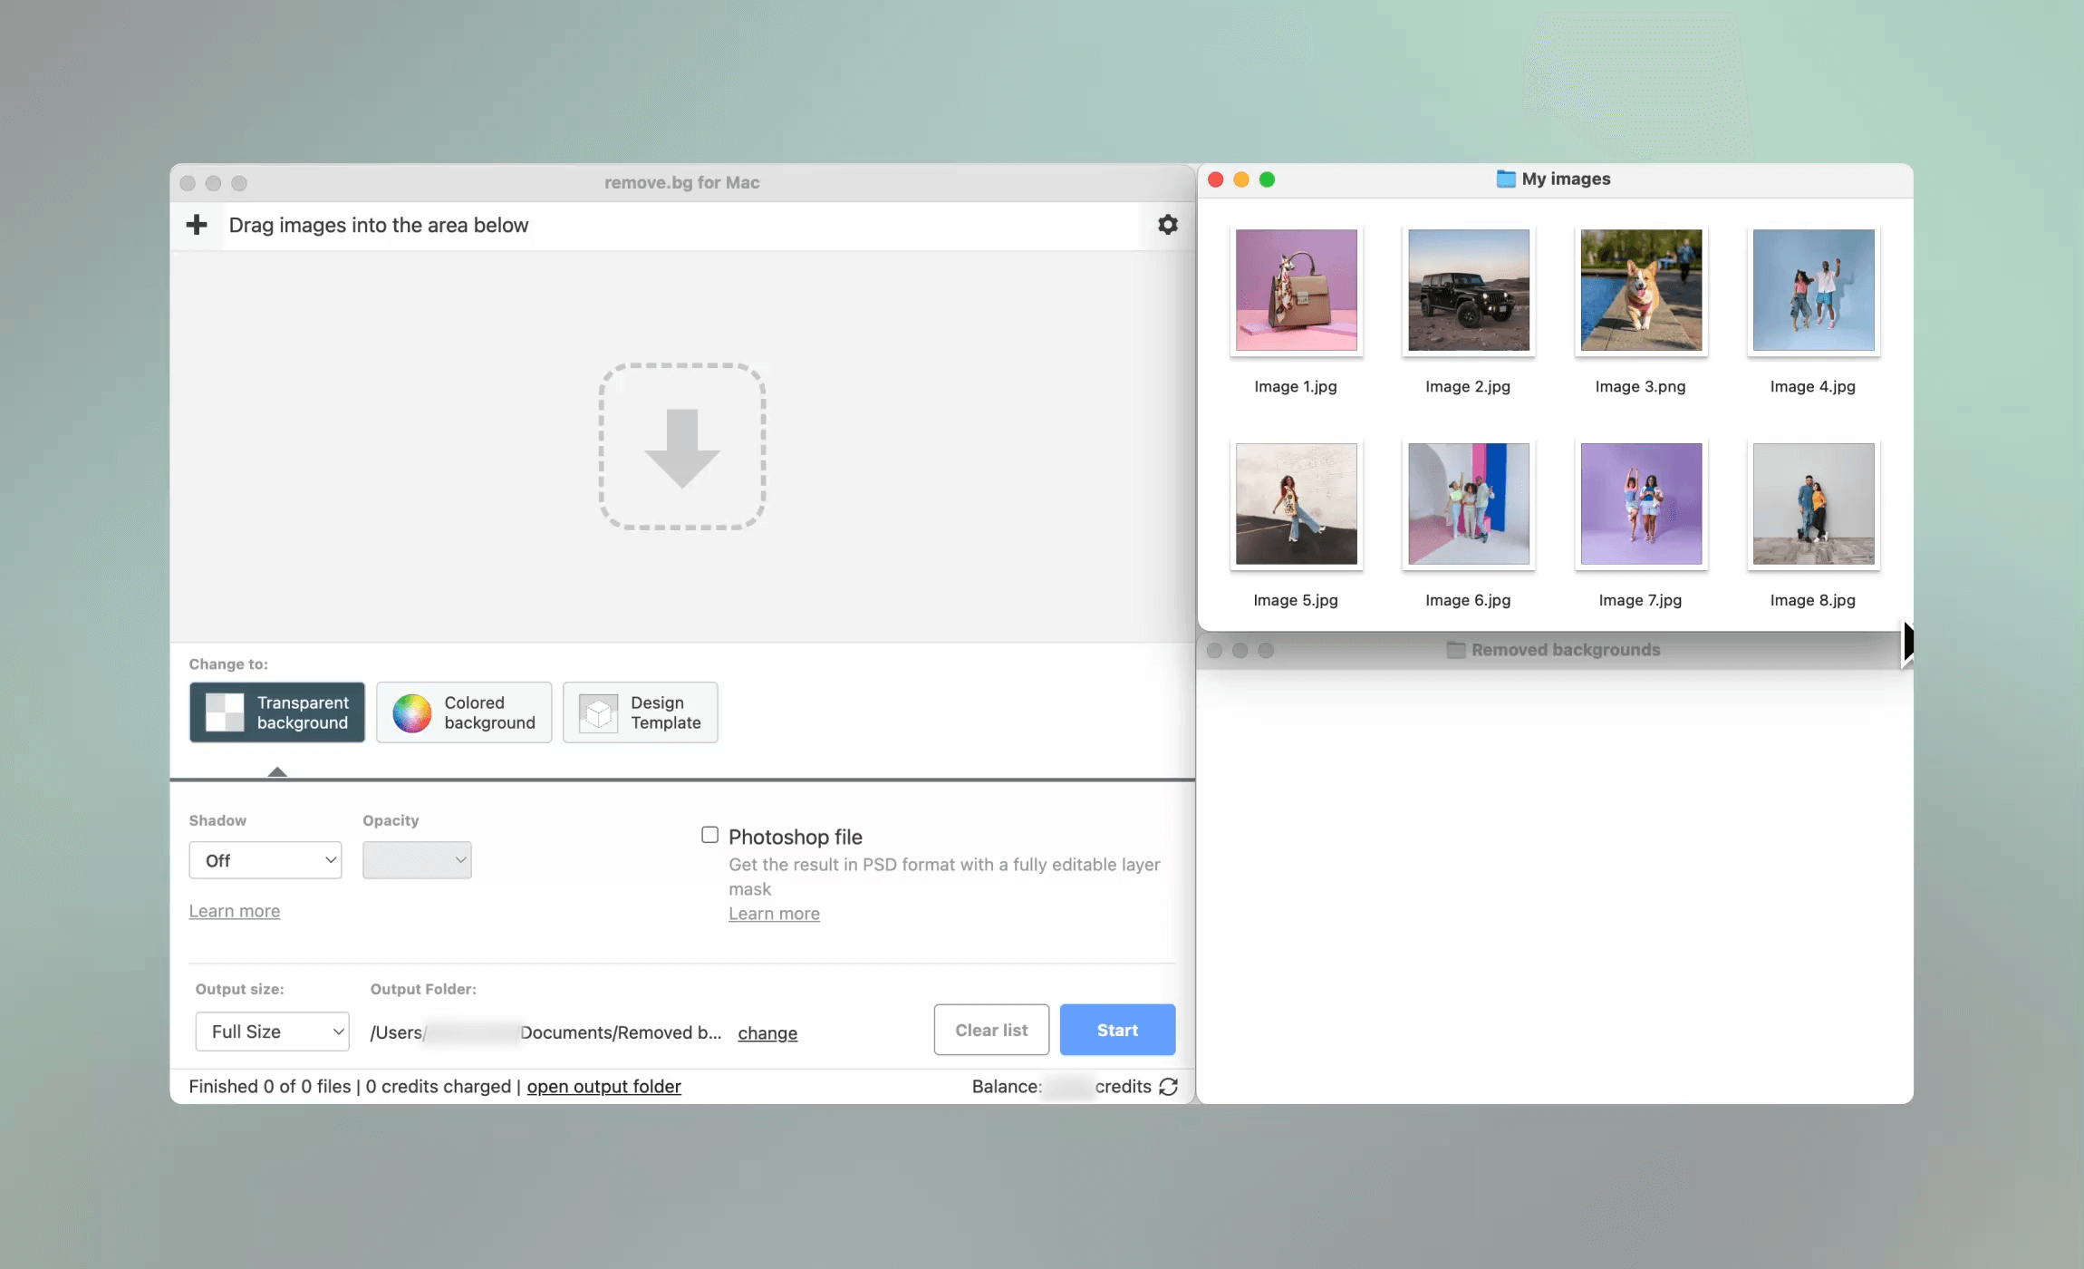Click the transparent checkerboard icon

225,712
